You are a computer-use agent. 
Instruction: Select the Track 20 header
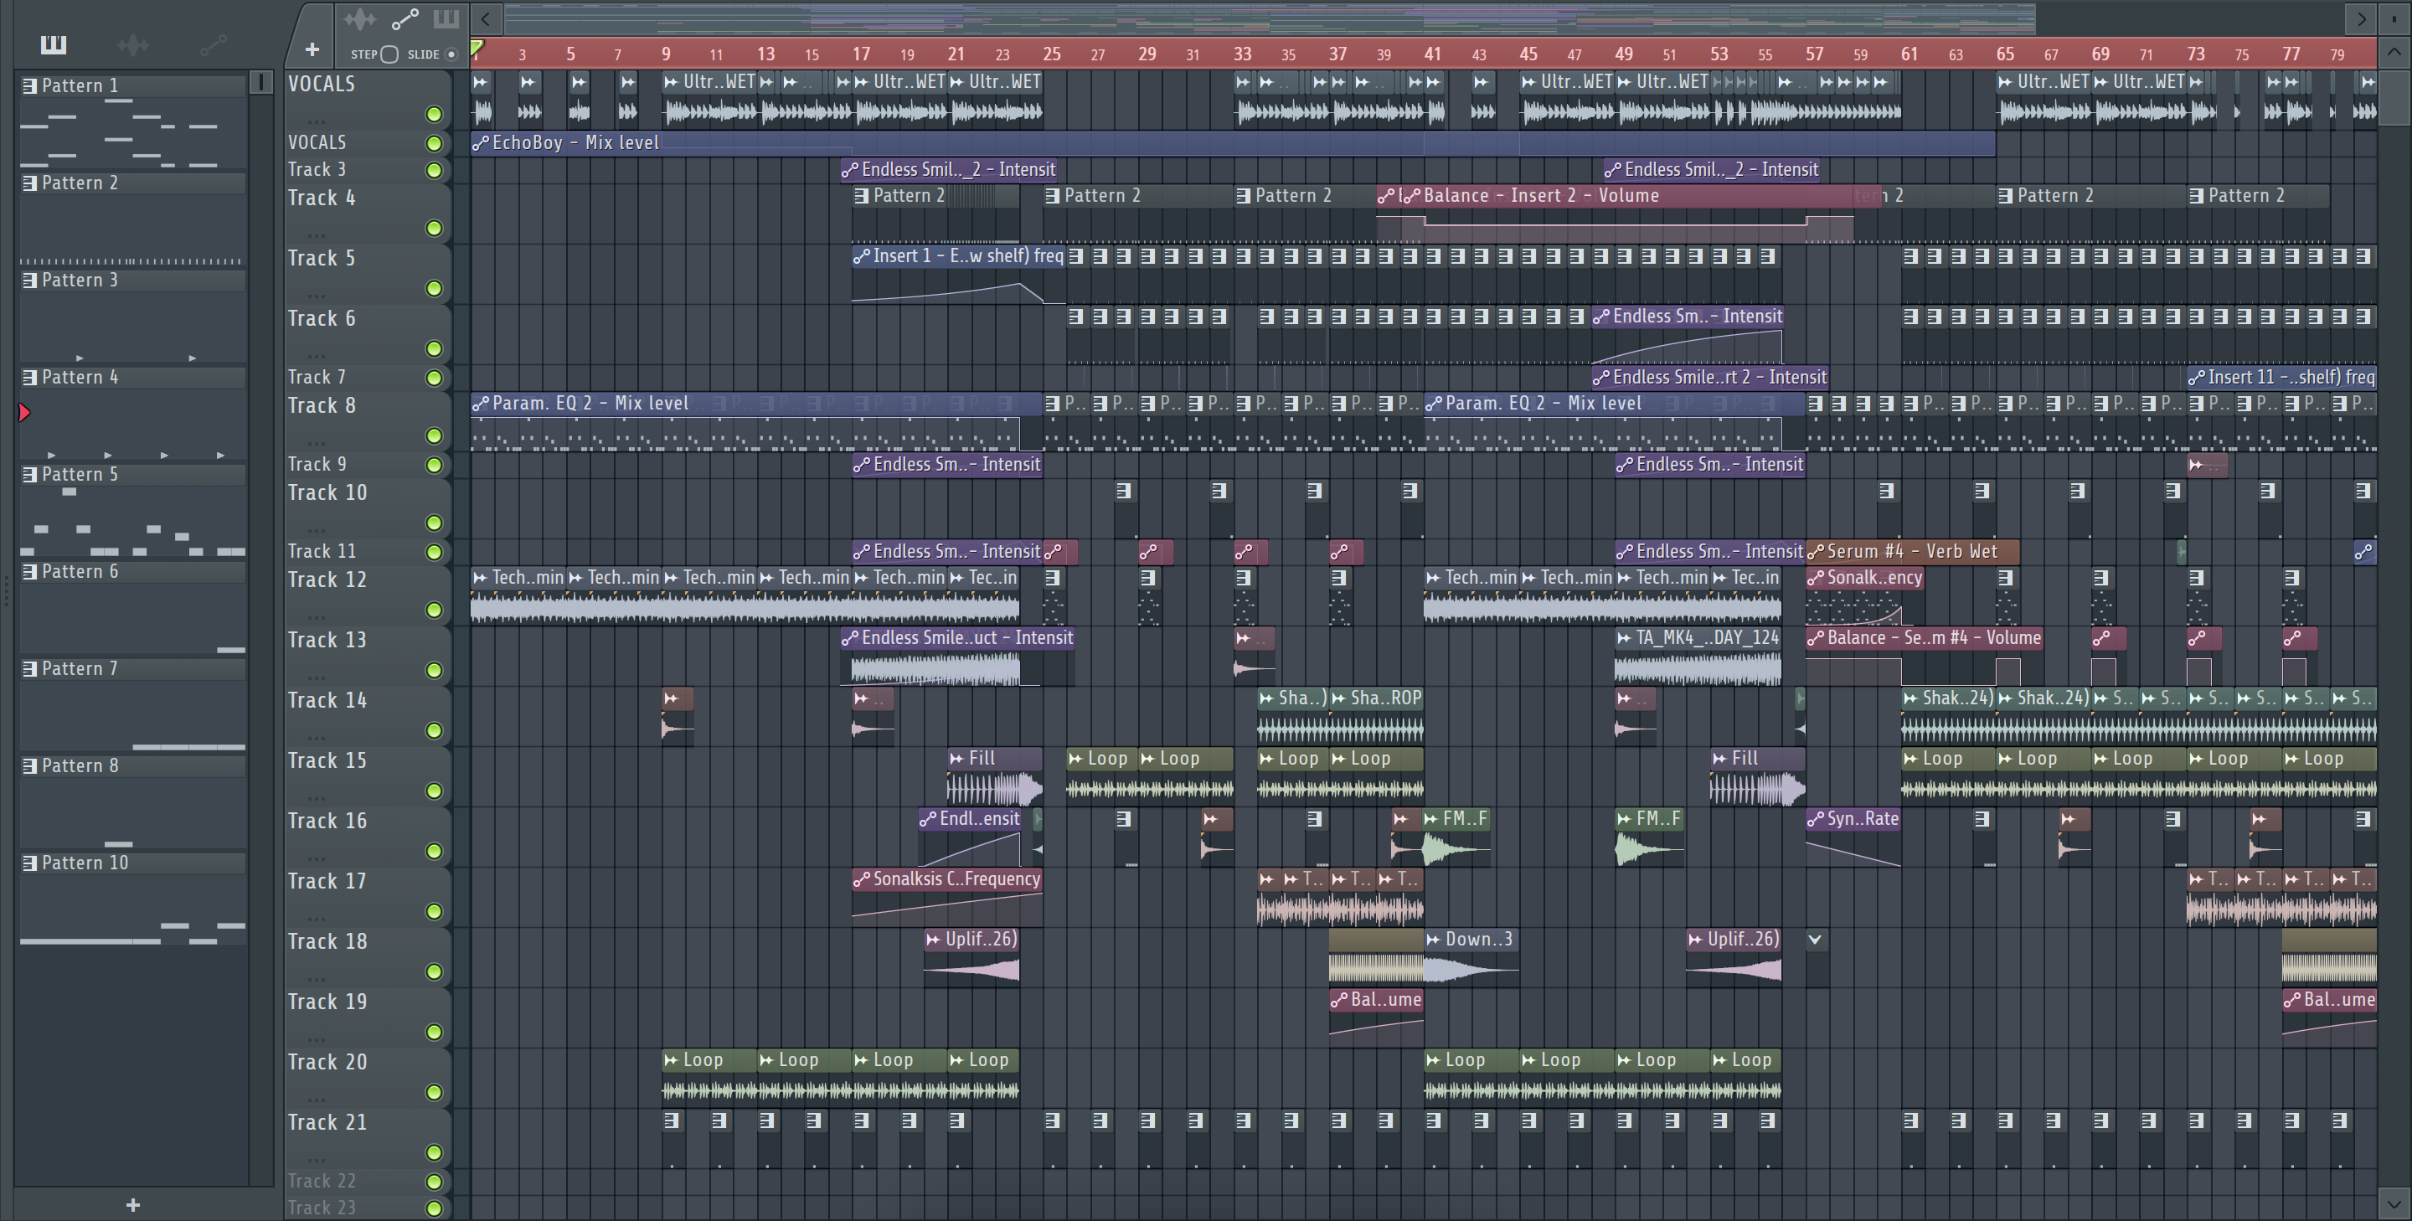[x=367, y=1076]
